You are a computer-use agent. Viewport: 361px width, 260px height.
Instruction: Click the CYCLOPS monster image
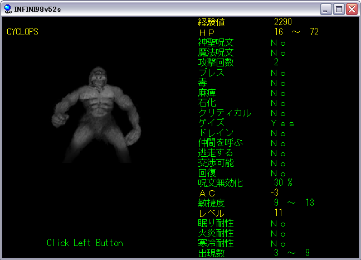pyautogui.click(x=96, y=115)
